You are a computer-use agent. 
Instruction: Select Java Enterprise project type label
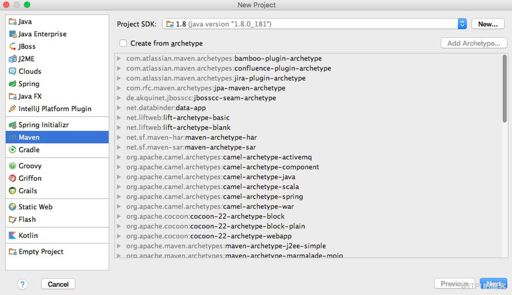click(x=43, y=34)
